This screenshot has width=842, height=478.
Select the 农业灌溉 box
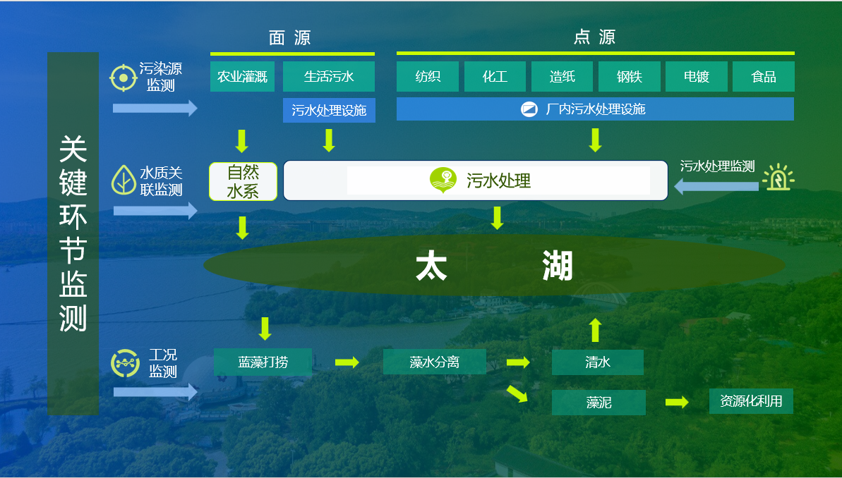[x=242, y=77]
